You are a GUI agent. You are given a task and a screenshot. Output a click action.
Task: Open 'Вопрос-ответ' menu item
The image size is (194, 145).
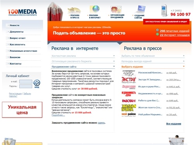click(17, 38)
